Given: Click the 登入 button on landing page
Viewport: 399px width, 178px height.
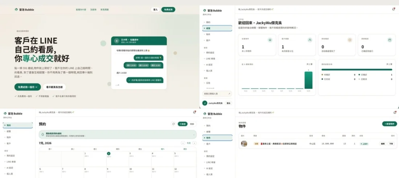Looking at the screenshot, I should tap(156, 9).
